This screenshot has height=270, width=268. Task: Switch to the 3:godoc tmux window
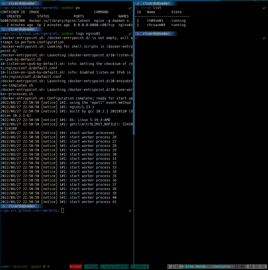click(x=140, y=266)
